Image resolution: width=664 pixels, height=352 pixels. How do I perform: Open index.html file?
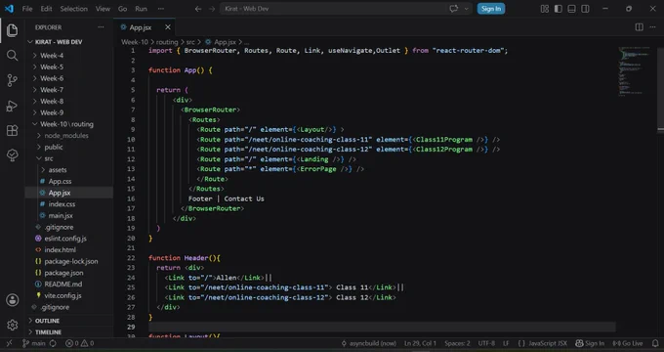pyautogui.click(x=61, y=250)
